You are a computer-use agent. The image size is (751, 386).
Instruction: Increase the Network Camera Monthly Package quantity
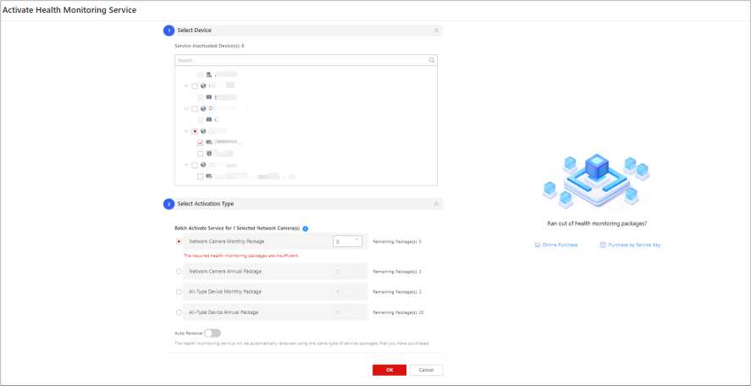pyautogui.click(x=357, y=239)
